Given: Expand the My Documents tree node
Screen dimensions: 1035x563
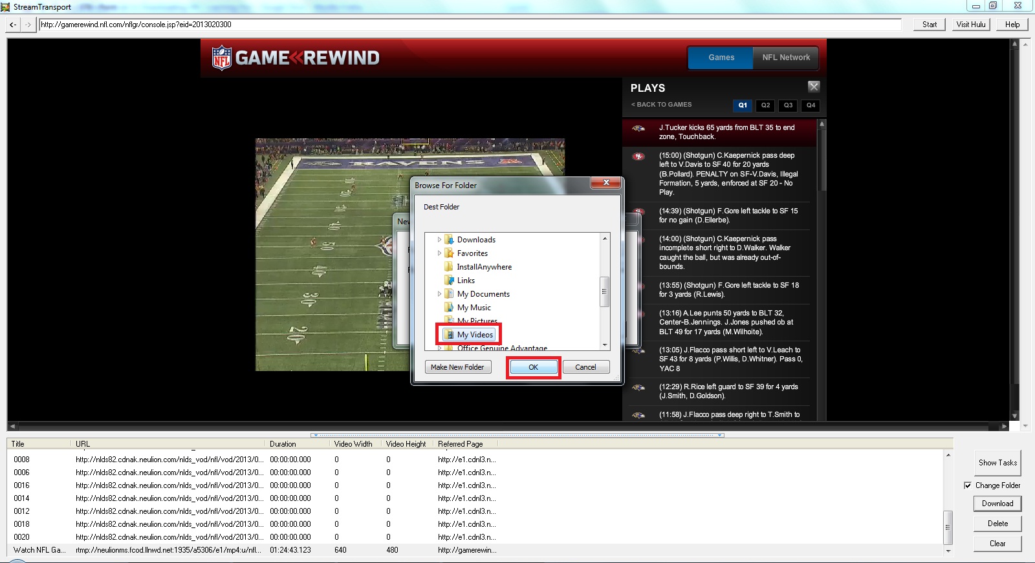Looking at the screenshot, I should pos(439,294).
